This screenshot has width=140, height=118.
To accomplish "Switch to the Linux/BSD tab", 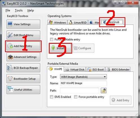I will pos(78,22).
